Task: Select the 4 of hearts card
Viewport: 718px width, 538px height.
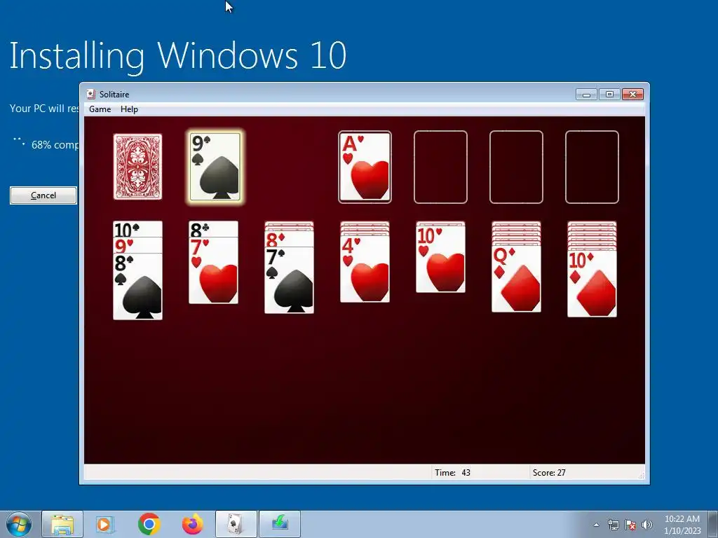Action: point(365,269)
